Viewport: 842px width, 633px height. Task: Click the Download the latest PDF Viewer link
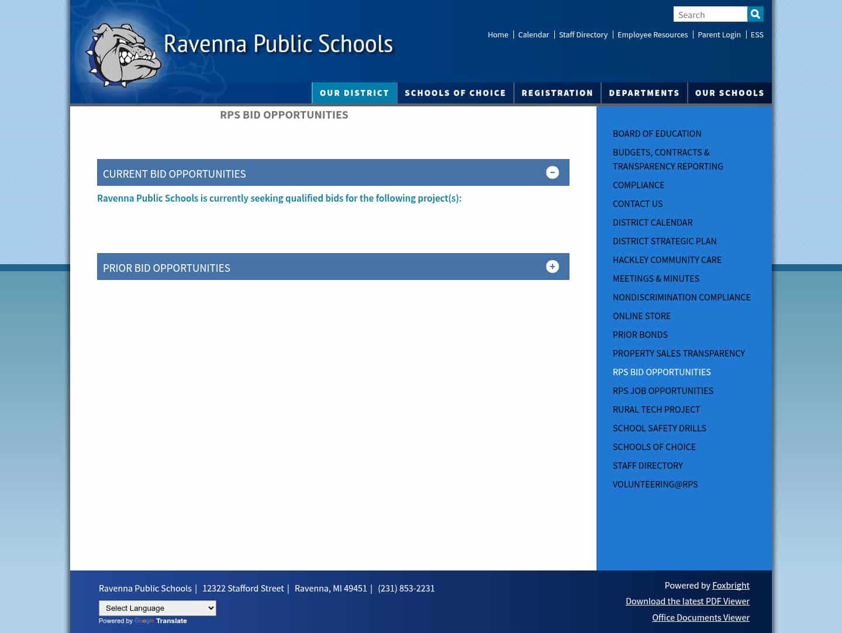688,601
